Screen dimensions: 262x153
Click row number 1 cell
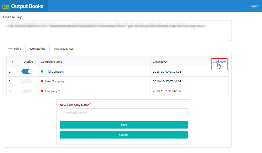(13, 72)
